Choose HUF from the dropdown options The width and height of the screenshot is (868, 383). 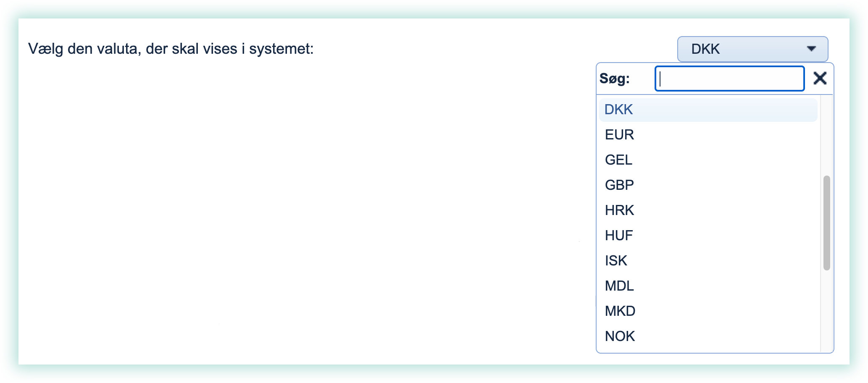(618, 235)
